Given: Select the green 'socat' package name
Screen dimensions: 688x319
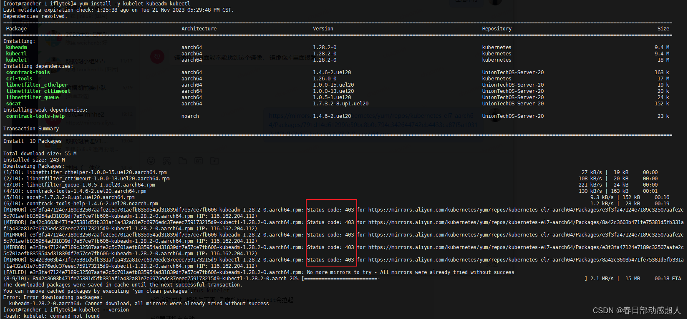Looking at the screenshot, I should pos(13,103).
